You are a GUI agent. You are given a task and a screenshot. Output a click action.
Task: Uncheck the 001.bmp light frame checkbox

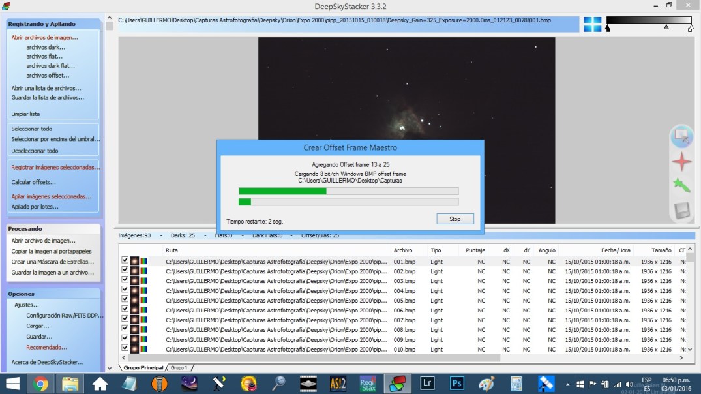[125, 261]
